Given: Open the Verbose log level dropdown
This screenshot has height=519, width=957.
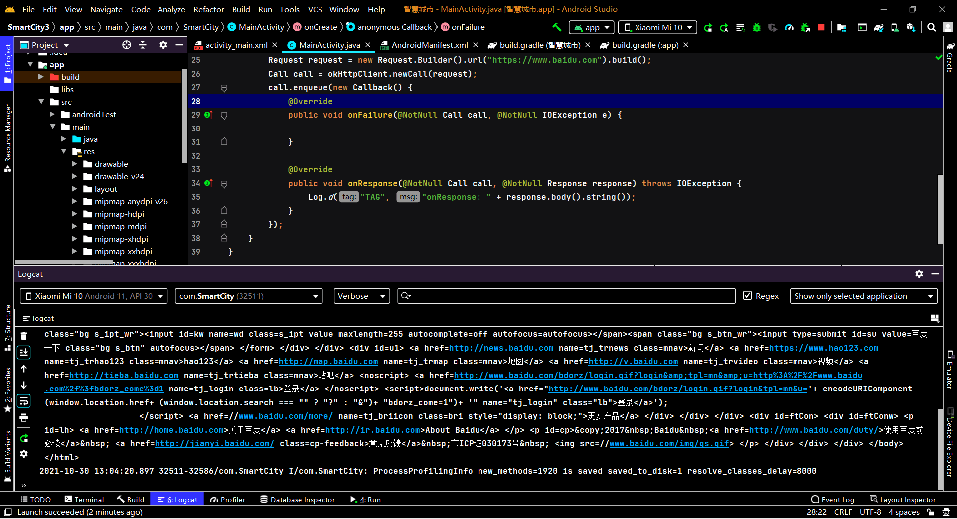Looking at the screenshot, I should [x=362, y=296].
